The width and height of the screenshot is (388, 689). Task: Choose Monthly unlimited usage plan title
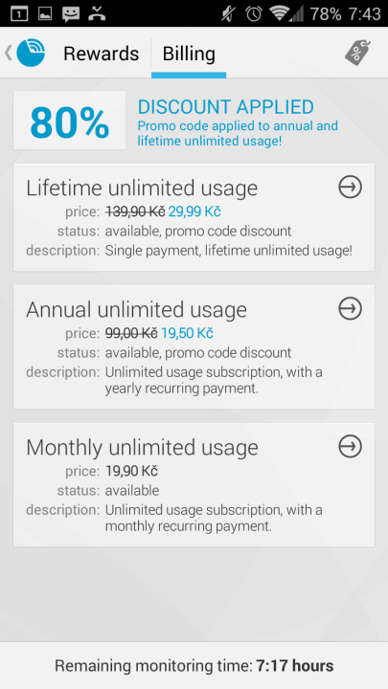tap(142, 448)
